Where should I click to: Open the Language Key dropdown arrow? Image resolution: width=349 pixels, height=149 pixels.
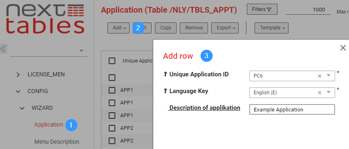point(329,92)
